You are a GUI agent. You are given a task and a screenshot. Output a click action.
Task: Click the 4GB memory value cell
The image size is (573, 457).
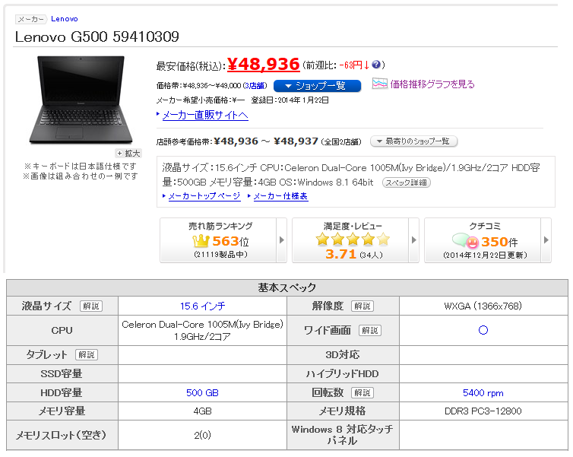[202, 411]
